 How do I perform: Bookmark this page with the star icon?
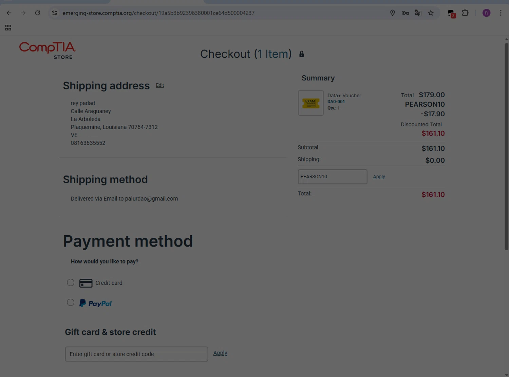pyautogui.click(x=431, y=13)
